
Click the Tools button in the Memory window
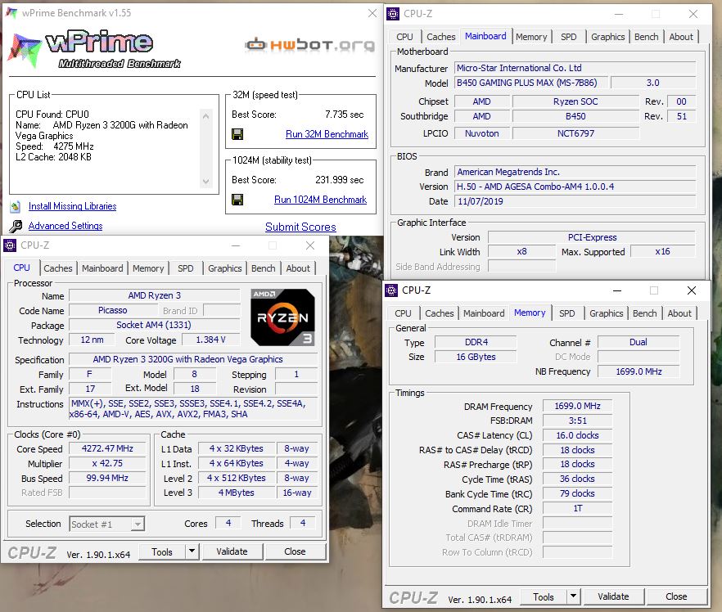pyautogui.click(x=544, y=596)
